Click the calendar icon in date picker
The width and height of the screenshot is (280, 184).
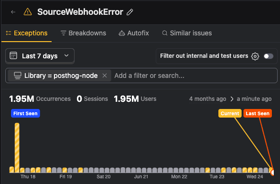pos(13,56)
